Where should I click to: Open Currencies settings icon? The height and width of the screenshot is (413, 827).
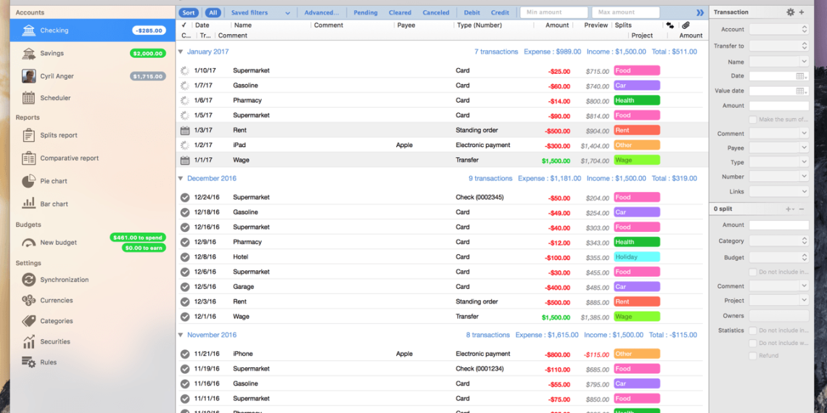pos(28,300)
